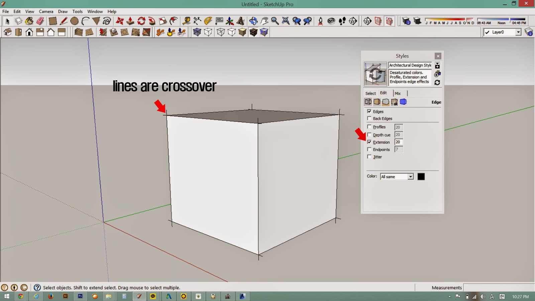535x301 pixels.
Task: Click inside the Extension value field
Action: pos(398,142)
